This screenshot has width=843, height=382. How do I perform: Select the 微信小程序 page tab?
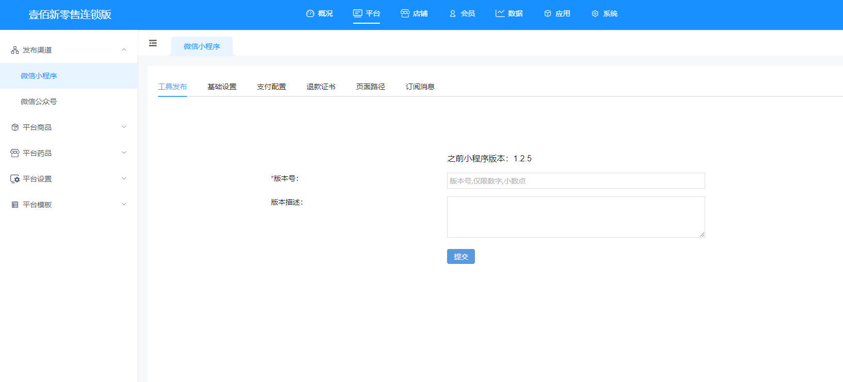(x=202, y=46)
